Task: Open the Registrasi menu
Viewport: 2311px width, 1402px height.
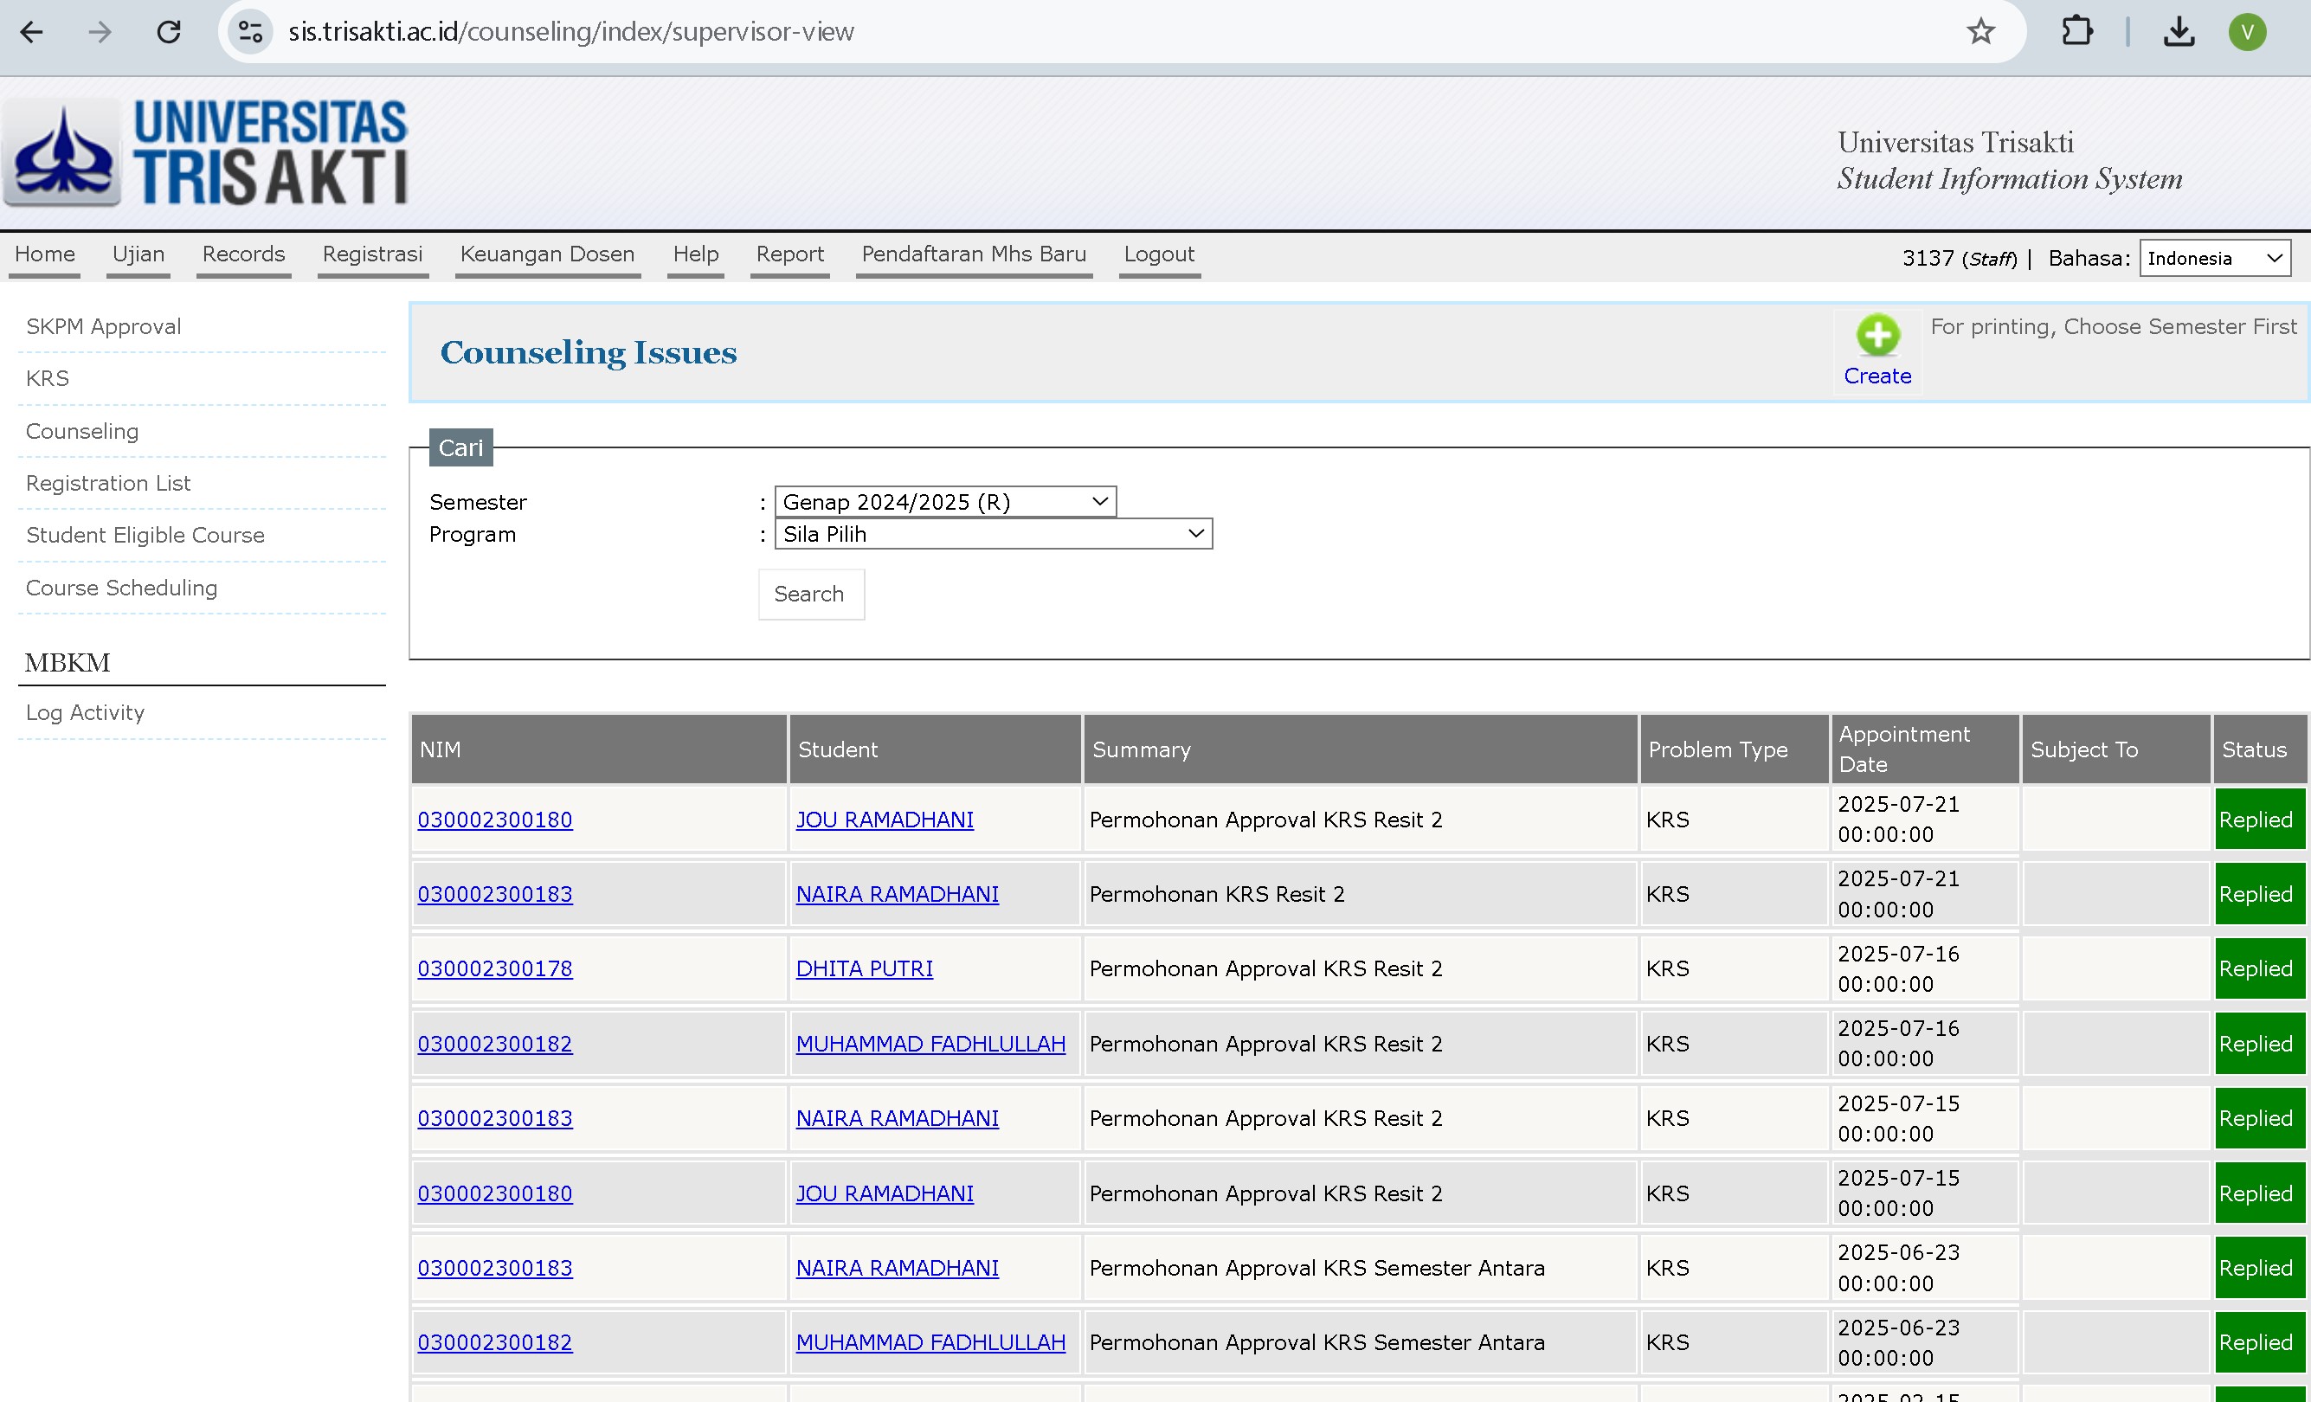Action: point(372,254)
